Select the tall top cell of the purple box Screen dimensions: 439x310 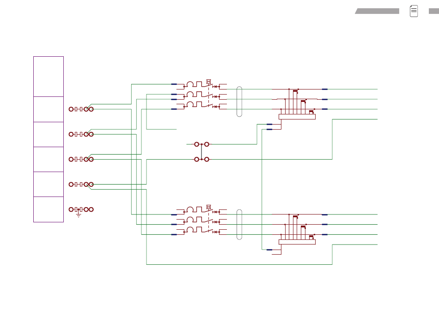(x=49, y=77)
